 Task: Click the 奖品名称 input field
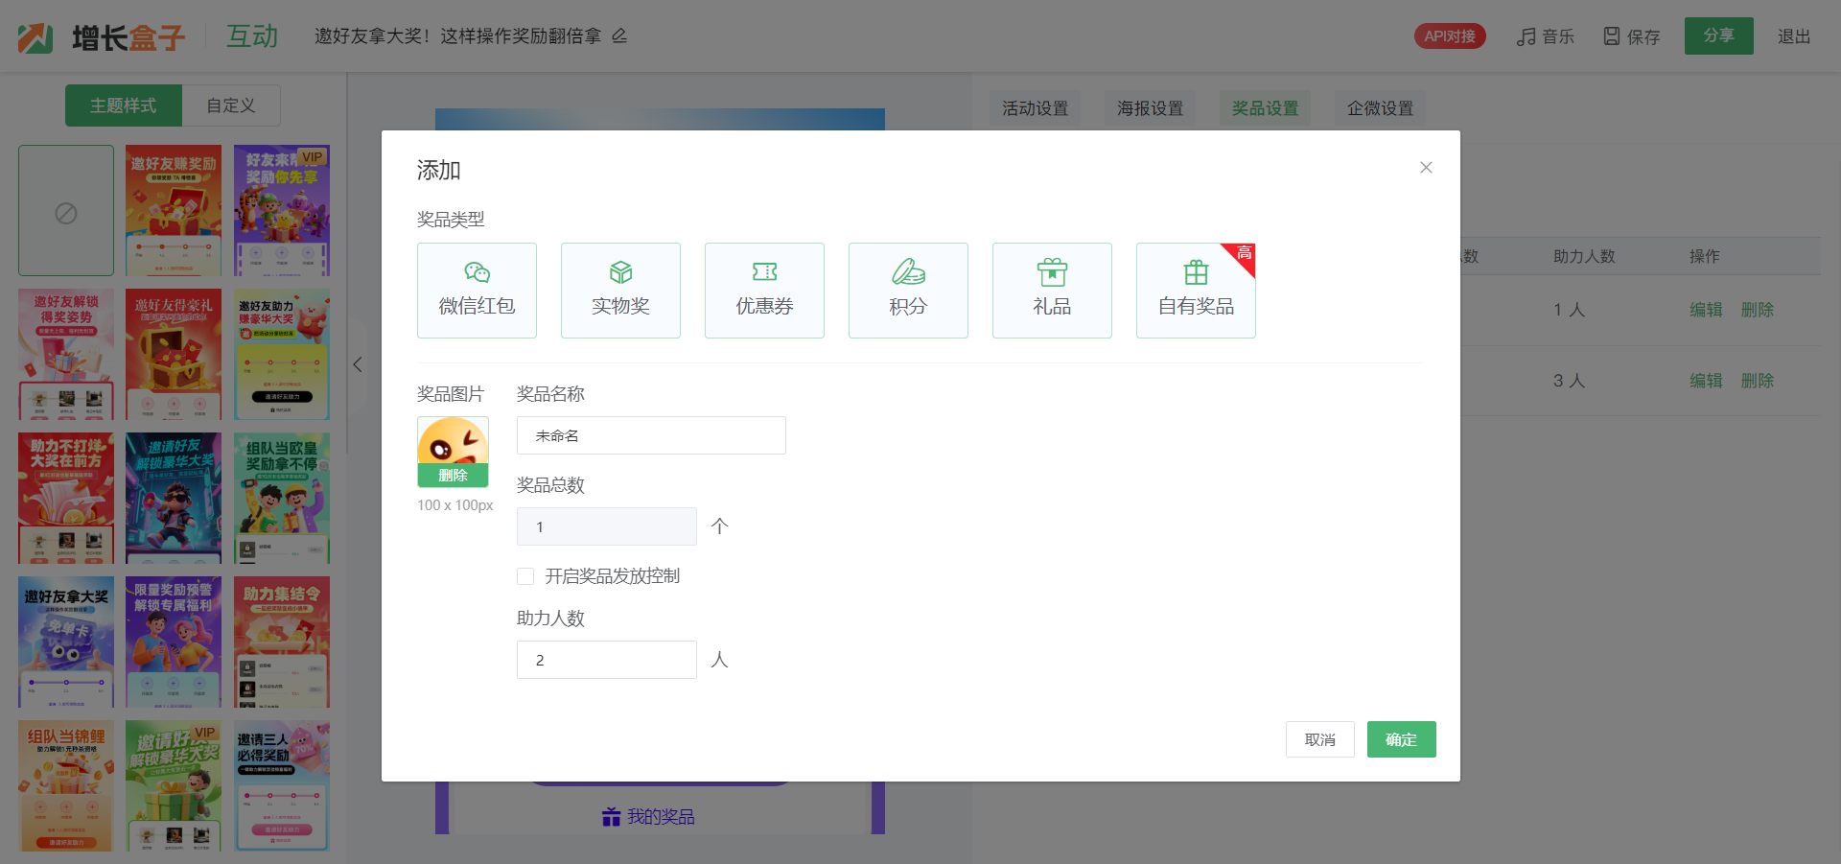(651, 435)
